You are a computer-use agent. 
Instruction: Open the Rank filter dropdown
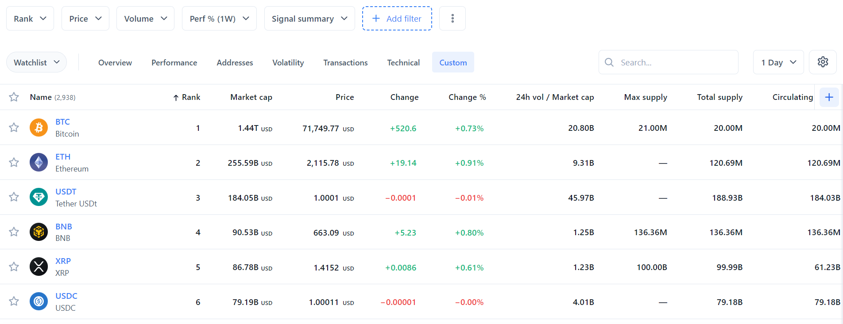click(30, 19)
